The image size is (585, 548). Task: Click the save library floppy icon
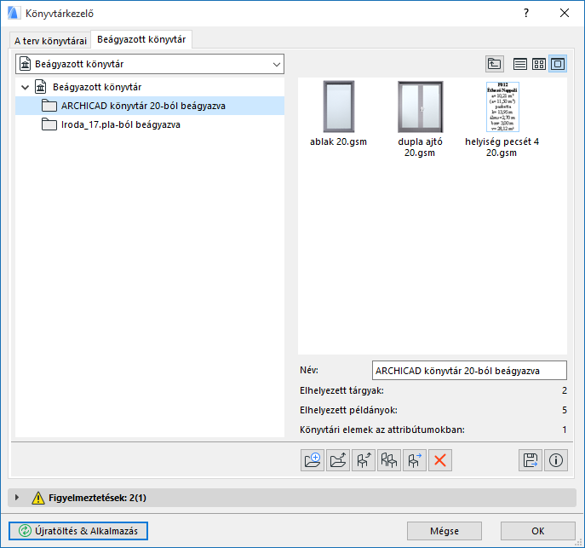pos(531,460)
